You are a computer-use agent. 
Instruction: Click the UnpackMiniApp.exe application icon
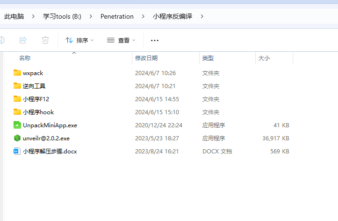(x=17, y=125)
